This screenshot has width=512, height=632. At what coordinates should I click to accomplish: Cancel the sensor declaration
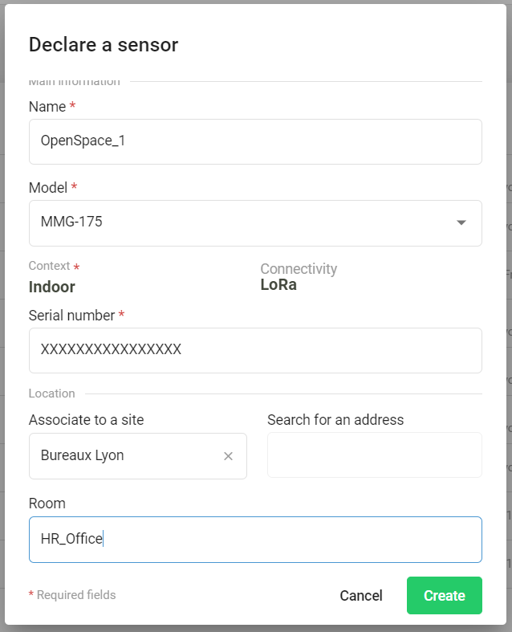click(361, 595)
